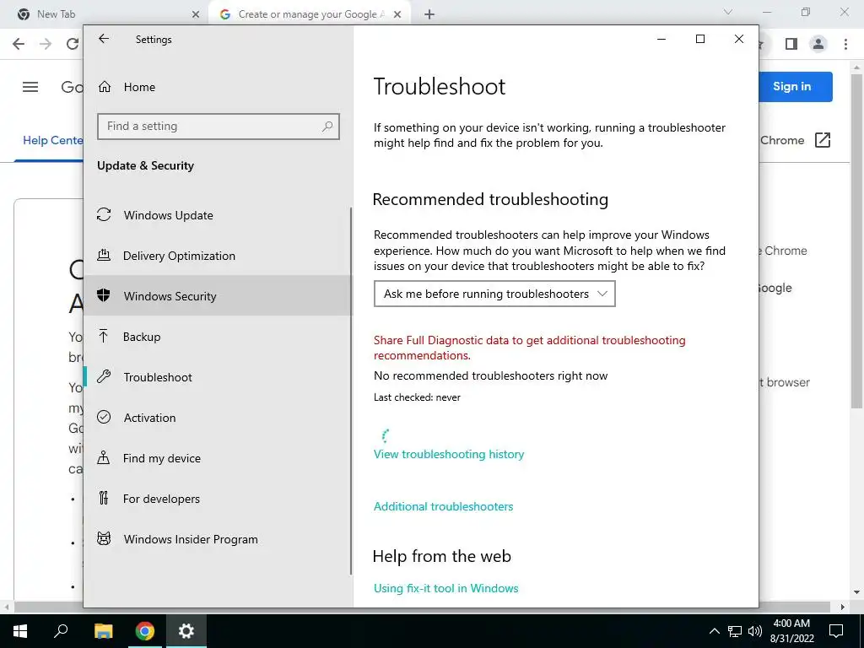The height and width of the screenshot is (648, 864).
Task: Toggle Chrome's side panel icon
Action: click(791, 44)
